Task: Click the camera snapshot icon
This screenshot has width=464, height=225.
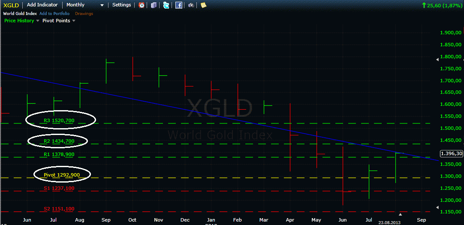Action: (x=191, y=5)
